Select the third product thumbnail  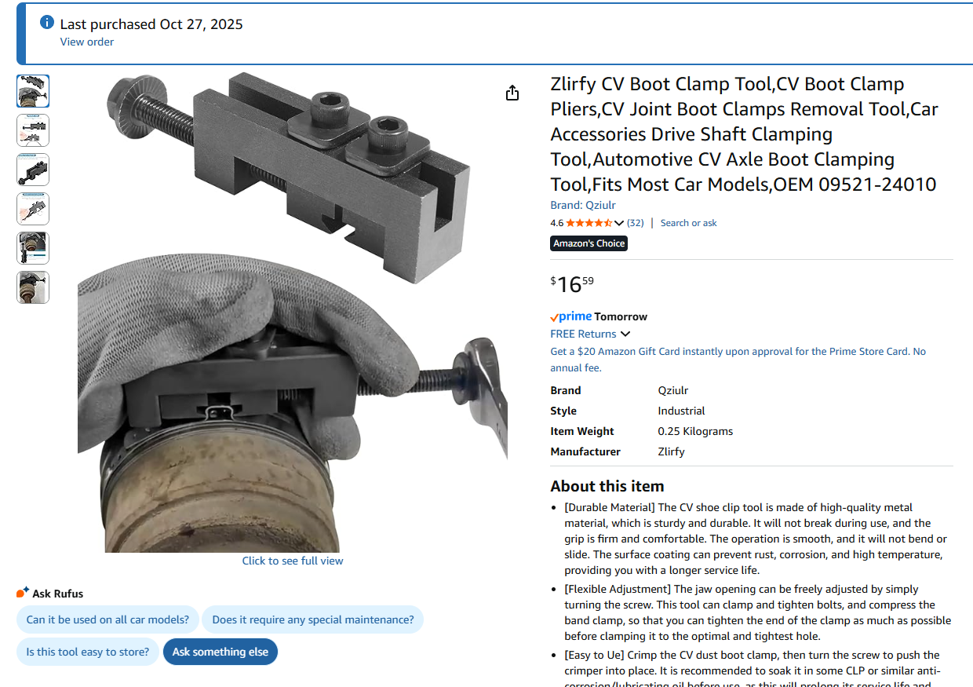(x=33, y=170)
